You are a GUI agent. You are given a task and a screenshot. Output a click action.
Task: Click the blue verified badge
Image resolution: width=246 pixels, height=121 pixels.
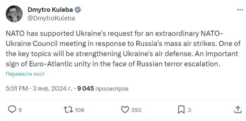coord(78,10)
